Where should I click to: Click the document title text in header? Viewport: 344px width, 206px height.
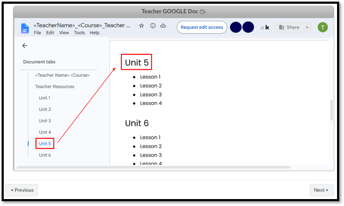82,26
